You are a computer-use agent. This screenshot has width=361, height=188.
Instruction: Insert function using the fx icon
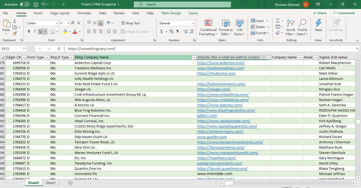(x=59, y=49)
